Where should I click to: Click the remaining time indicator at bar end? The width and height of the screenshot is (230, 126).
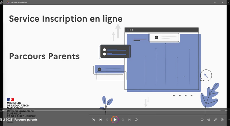tap(226, 110)
